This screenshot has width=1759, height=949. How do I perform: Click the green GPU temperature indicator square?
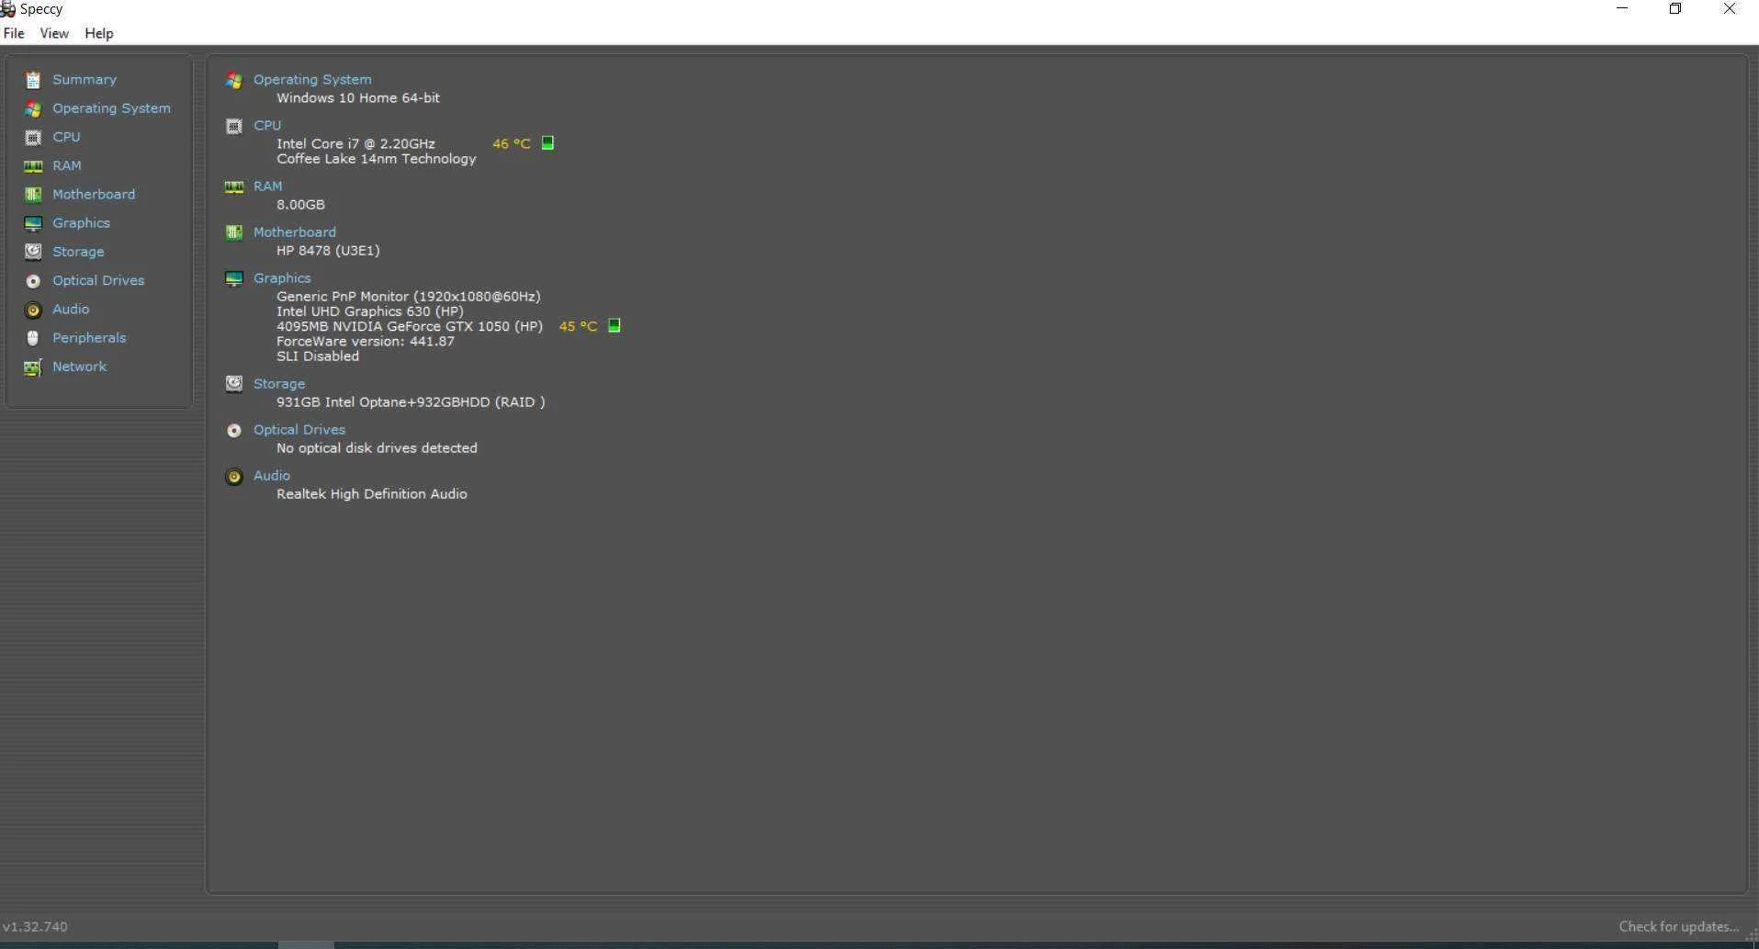tap(615, 325)
